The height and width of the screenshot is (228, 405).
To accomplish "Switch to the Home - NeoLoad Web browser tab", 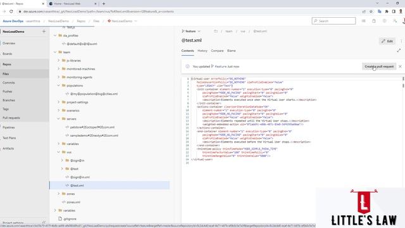I will tap(72, 4).
